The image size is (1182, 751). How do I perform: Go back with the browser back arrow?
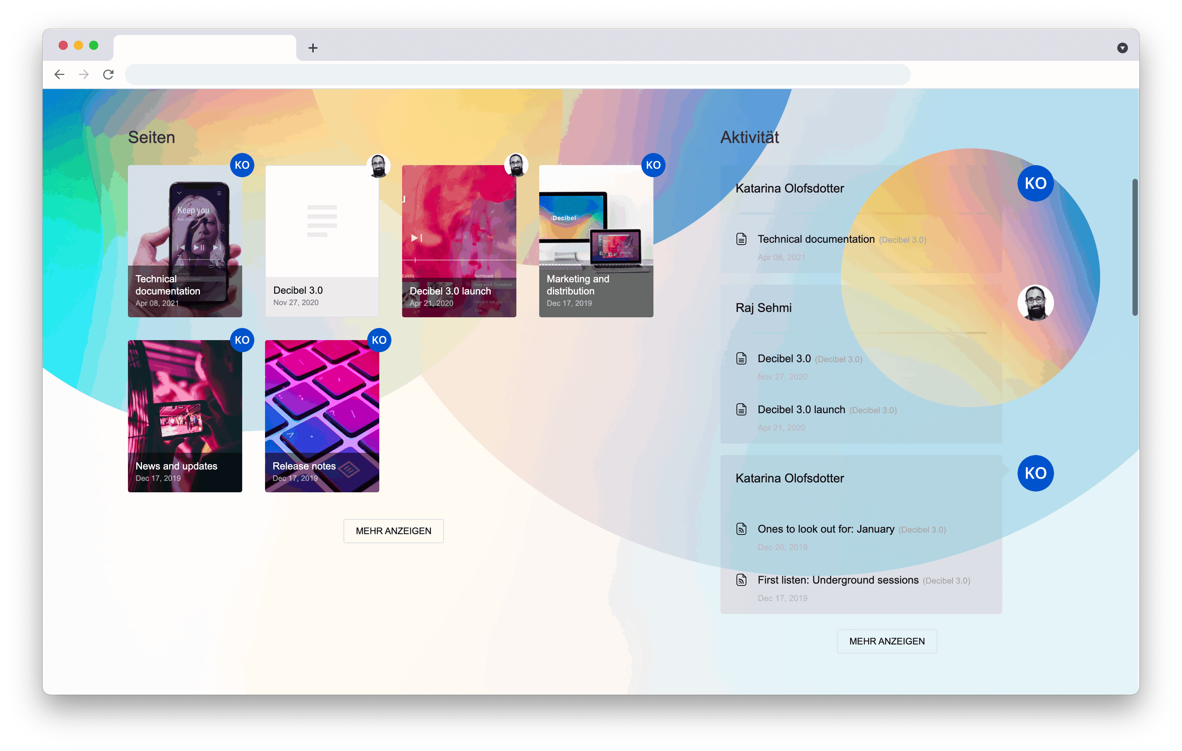coord(59,75)
